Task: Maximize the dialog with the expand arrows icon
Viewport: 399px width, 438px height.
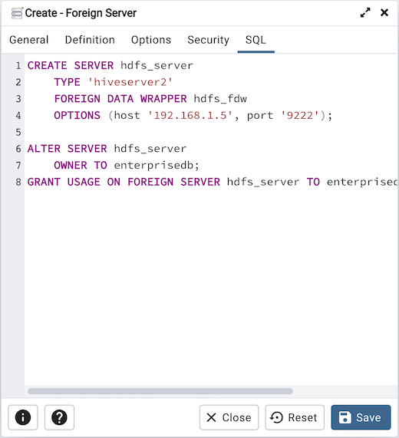Action: [x=365, y=12]
